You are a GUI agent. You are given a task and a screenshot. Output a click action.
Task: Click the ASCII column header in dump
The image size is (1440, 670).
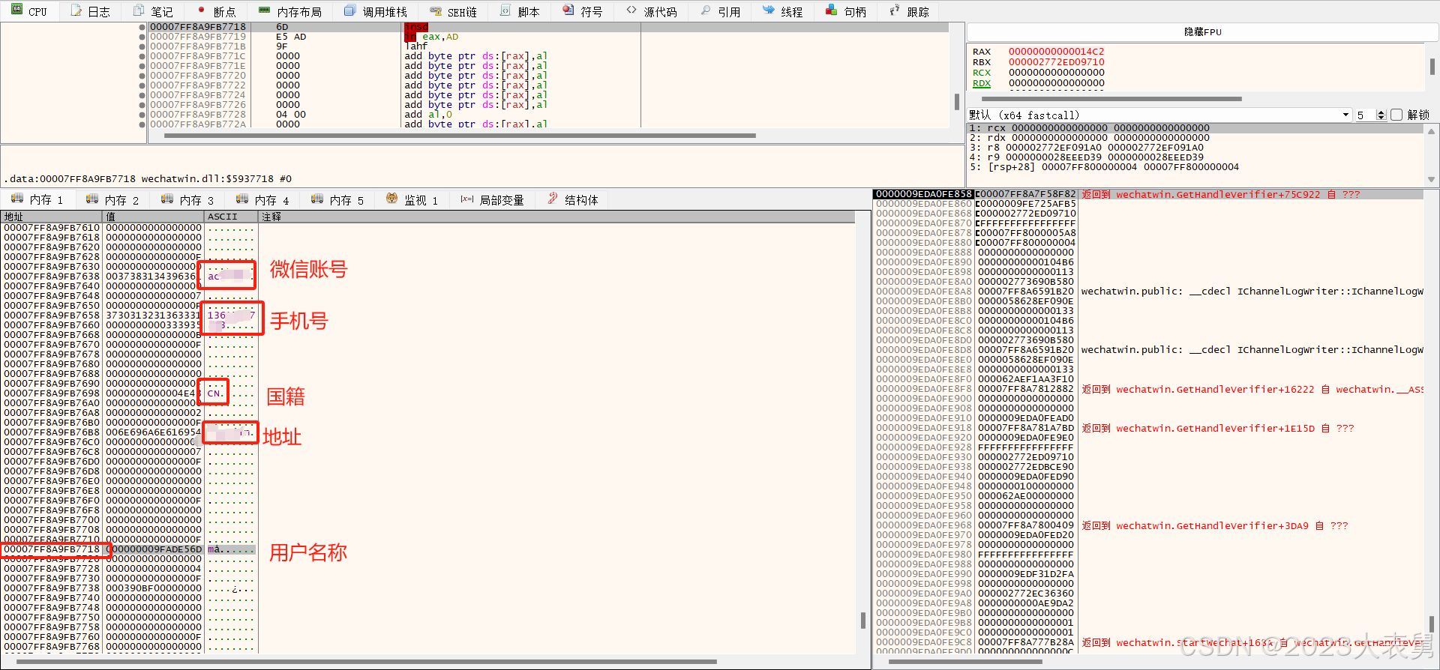(x=232, y=217)
